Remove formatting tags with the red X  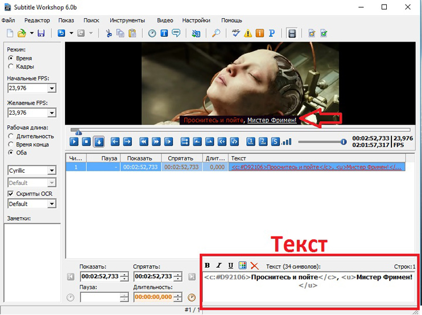point(254,266)
